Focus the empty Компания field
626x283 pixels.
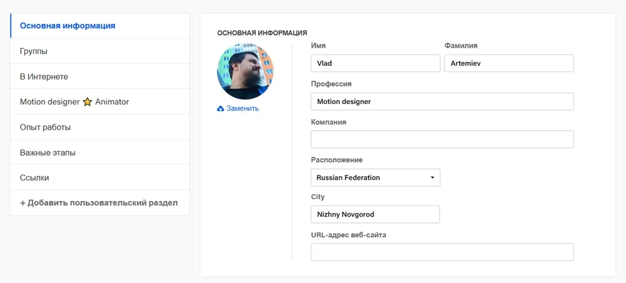(x=442, y=140)
